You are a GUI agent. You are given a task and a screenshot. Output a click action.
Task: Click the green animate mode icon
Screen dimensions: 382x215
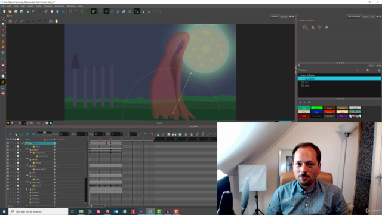94,11
